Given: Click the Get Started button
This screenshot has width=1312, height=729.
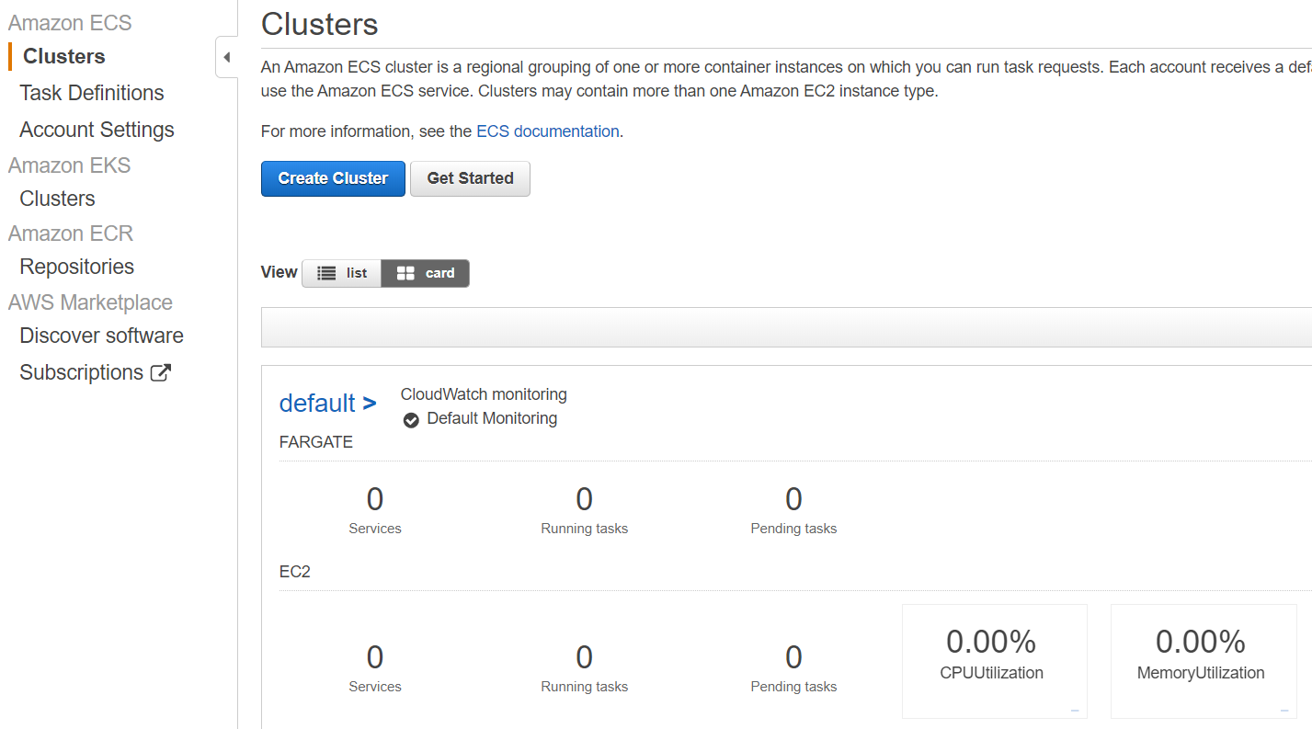Looking at the screenshot, I should point(470,178).
